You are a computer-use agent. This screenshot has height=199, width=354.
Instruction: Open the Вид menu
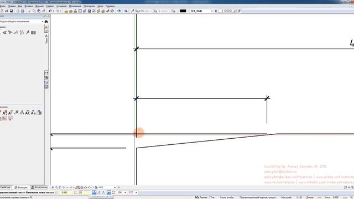20,6
